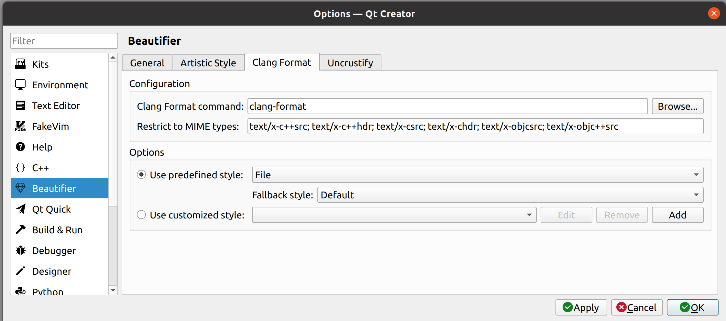Click the Browse... button
Image resolution: width=726 pixels, height=321 pixels.
(x=677, y=106)
